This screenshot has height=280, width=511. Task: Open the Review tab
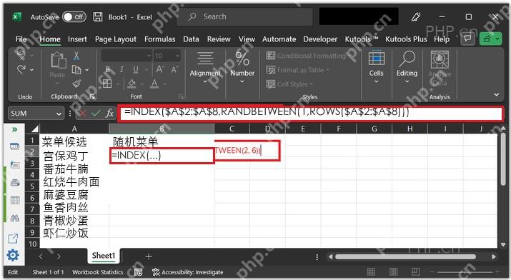[x=219, y=39]
